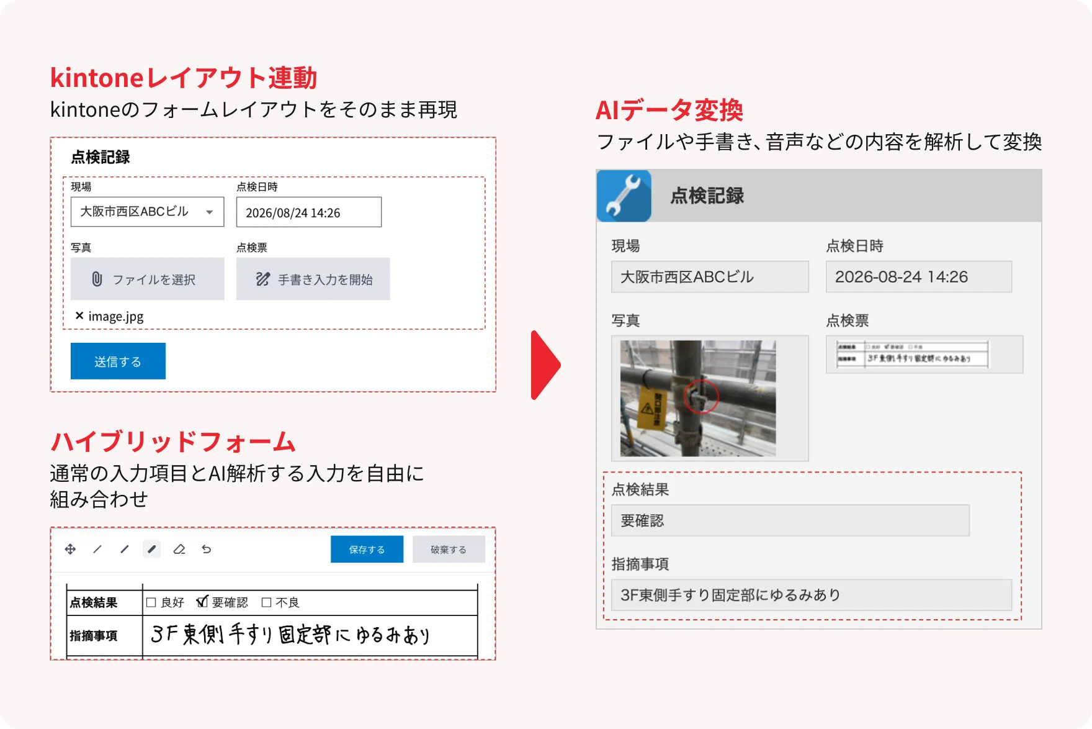Viewport: 1092px width, 729px height.
Task: Click the handwritten 3F東側手すり固定部にゆるみあり cell
Action: pos(310,635)
